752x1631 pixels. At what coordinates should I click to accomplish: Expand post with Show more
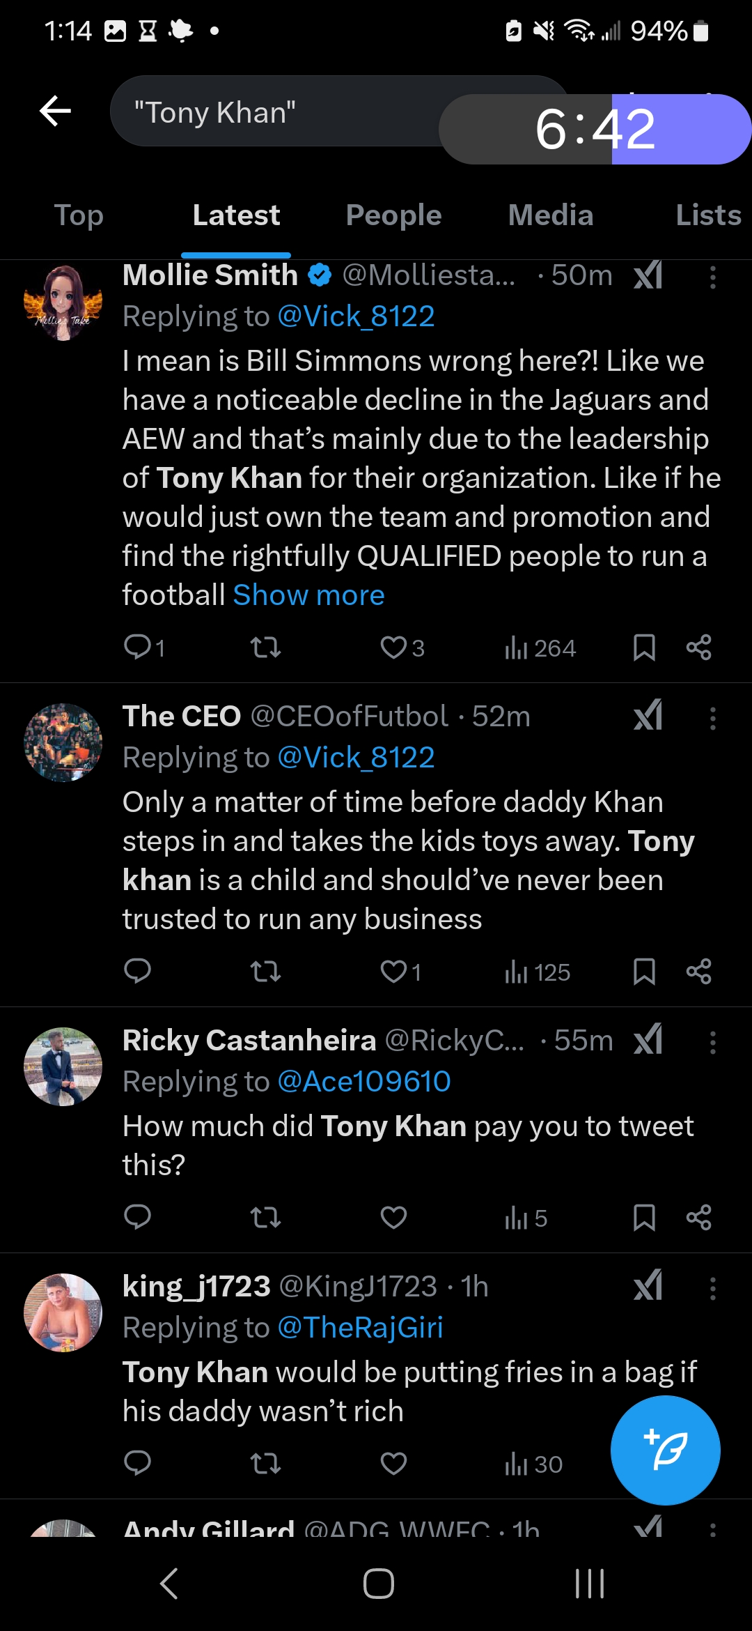click(x=308, y=595)
